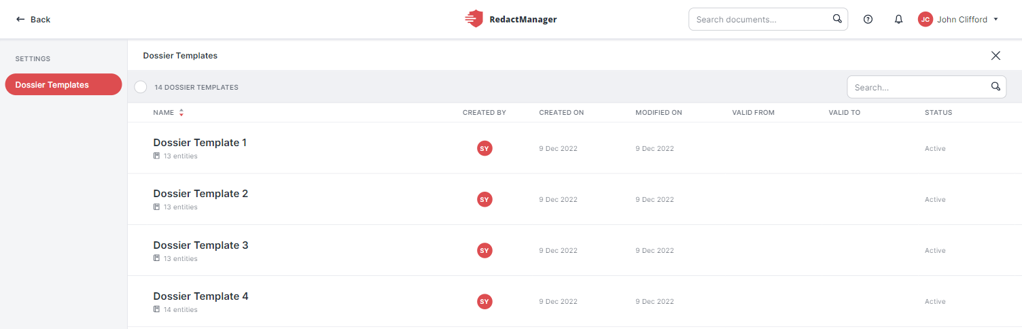Click modified-on date of Dossier Template 2
The image size is (1022, 329).
click(x=654, y=200)
